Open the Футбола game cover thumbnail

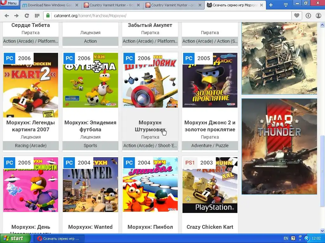(90, 80)
